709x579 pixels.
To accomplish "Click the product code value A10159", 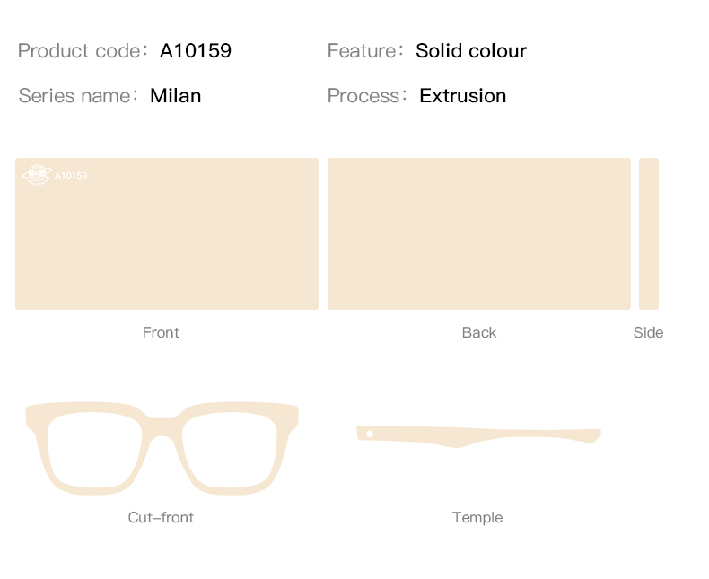I will point(196,50).
